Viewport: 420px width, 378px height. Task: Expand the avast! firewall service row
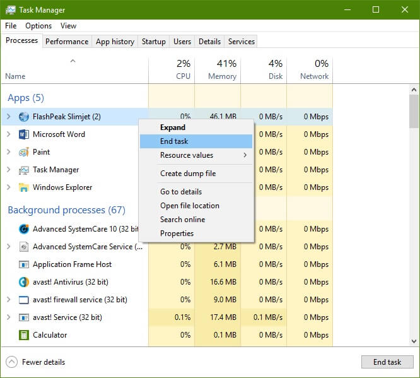(9, 300)
